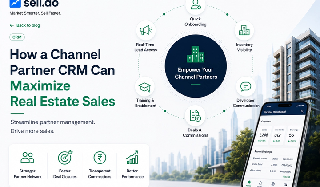Click the Better Performance label
Image resolution: width=320 pixels, height=187 pixels.
pyautogui.click(x=132, y=174)
